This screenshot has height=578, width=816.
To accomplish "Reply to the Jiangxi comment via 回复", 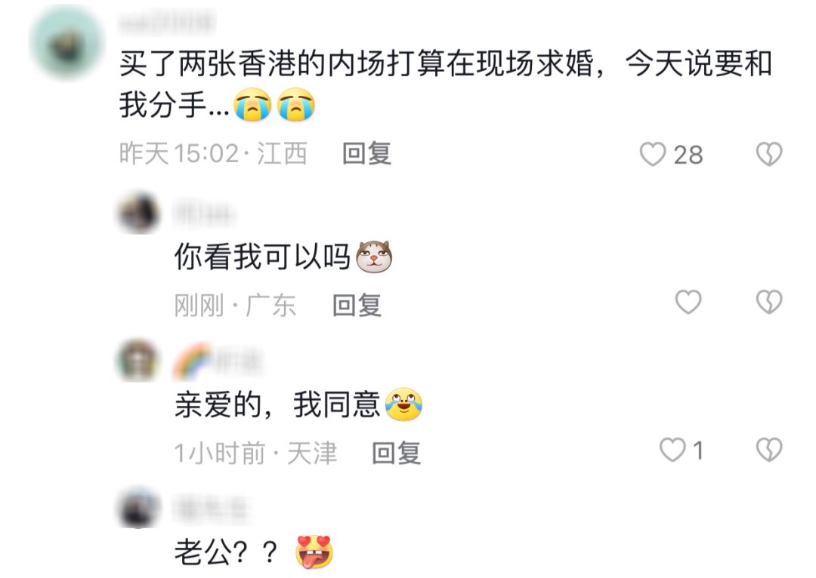I will point(366,154).
